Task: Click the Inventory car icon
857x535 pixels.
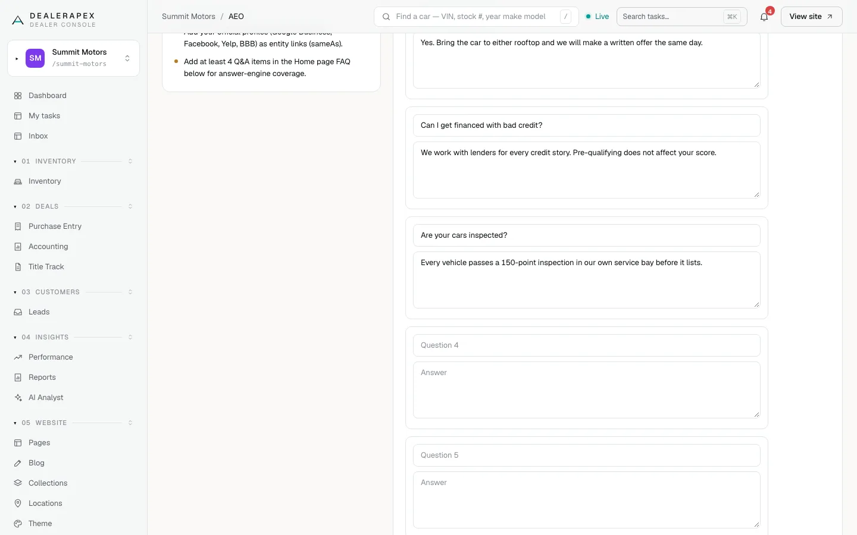Action: tap(18, 181)
